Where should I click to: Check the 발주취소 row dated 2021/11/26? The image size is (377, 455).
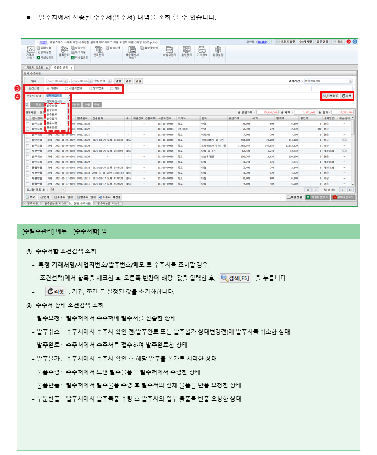tap(28, 157)
